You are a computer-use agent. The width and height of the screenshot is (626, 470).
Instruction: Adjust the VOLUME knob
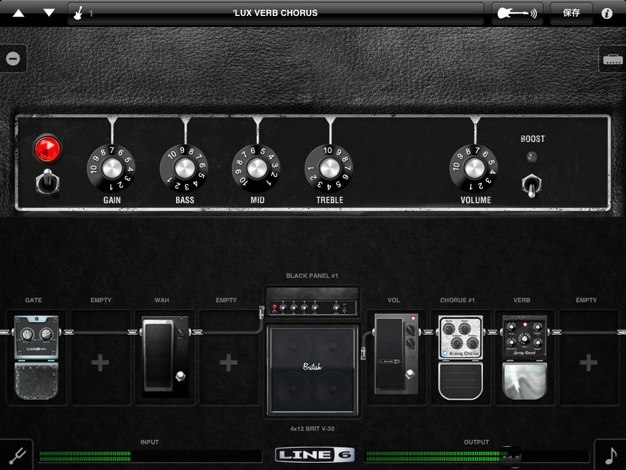coord(474,168)
